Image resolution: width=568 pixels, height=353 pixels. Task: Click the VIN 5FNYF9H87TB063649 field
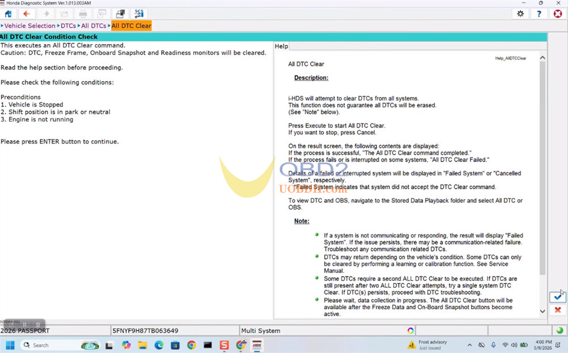[x=175, y=330]
